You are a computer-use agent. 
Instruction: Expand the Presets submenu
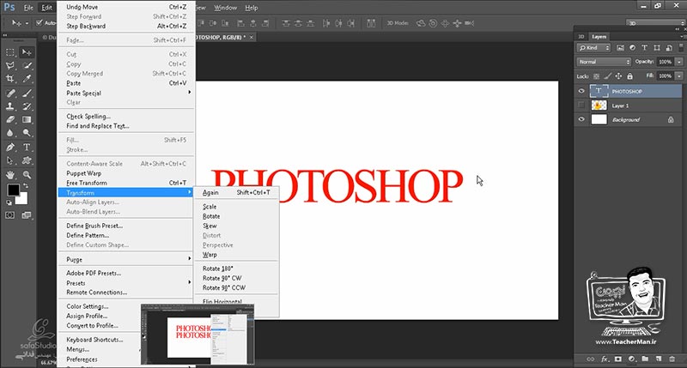tap(126, 283)
